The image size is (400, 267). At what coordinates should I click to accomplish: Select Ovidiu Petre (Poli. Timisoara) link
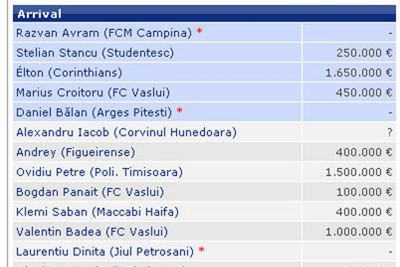pos(99,172)
